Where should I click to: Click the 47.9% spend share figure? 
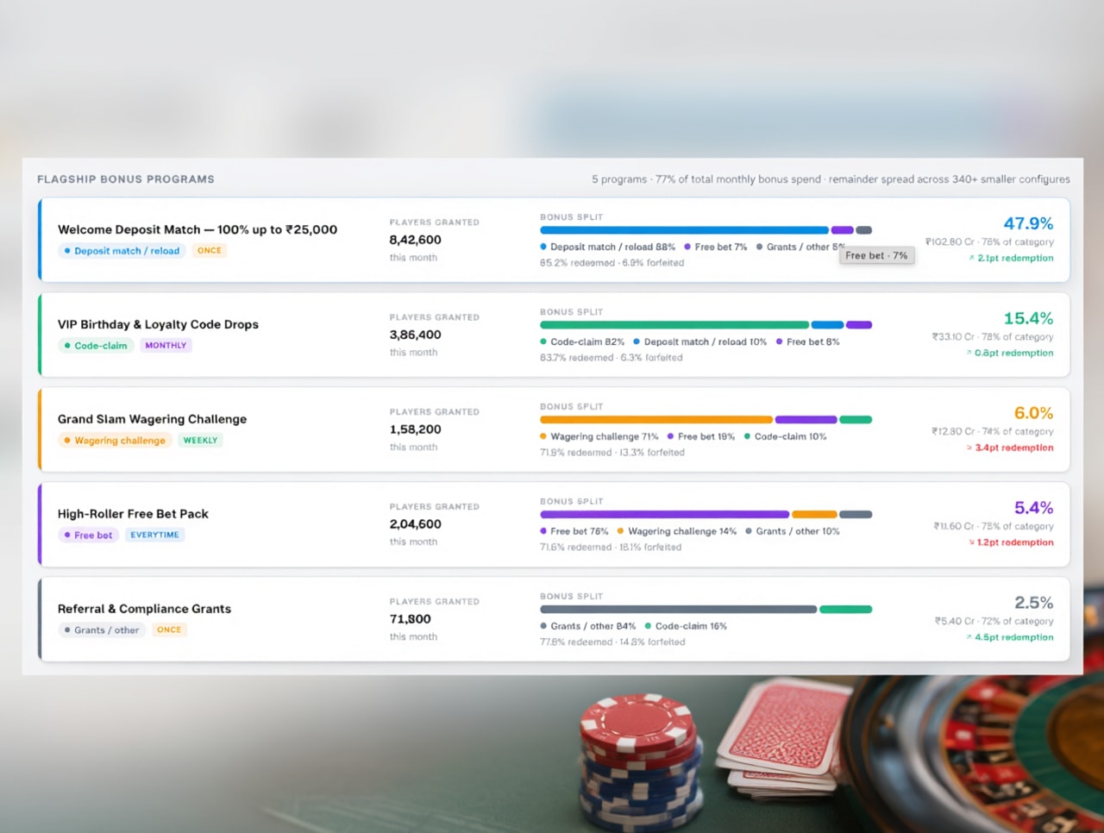click(x=1028, y=223)
